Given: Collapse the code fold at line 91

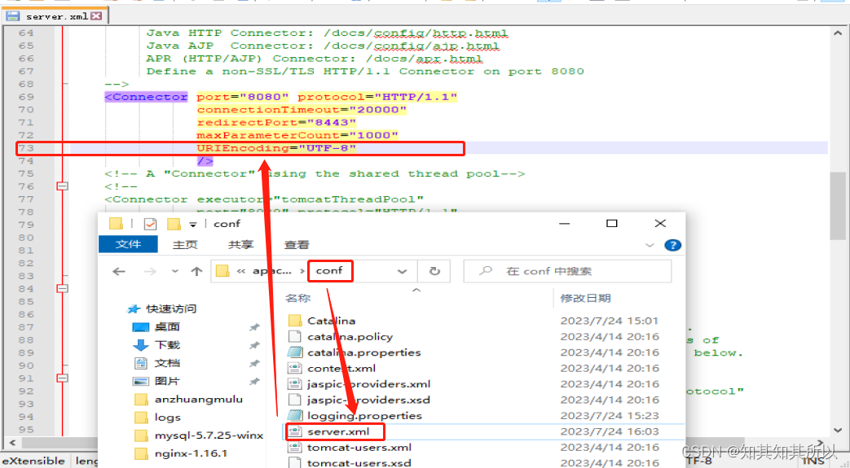Looking at the screenshot, I should (62, 378).
